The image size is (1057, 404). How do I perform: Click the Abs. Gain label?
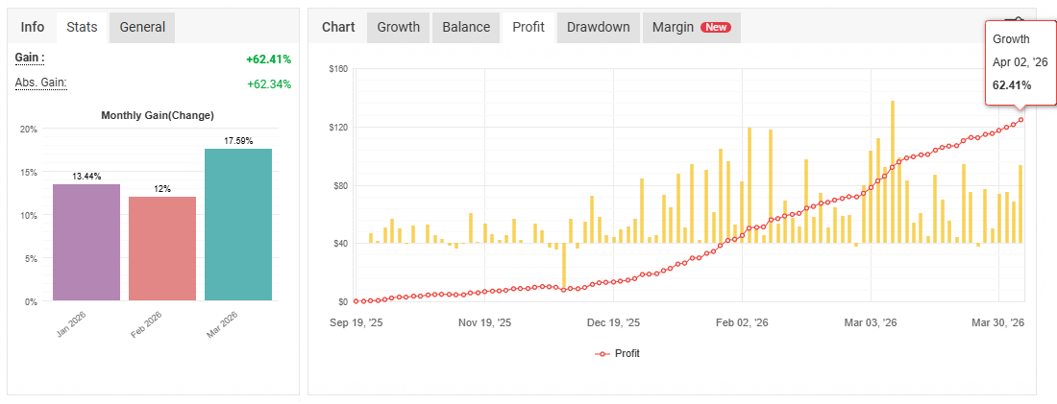point(41,83)
